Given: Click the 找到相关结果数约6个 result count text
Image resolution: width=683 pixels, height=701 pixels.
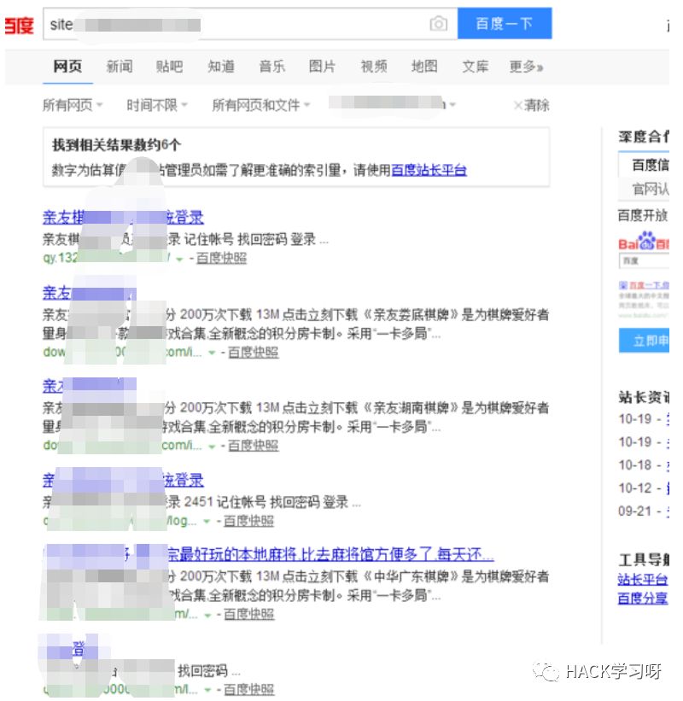Looking at the screenshot, I should point(116,144).
